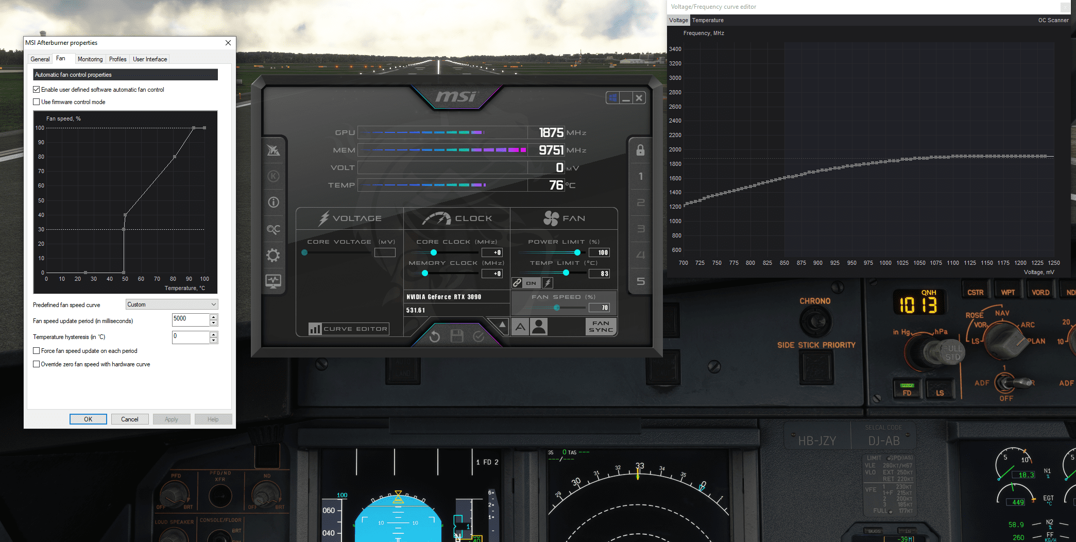This screenshot has width=1076, height=542.
Task: Click the Memory Clock slider handle
Action: tap(425, 273)
